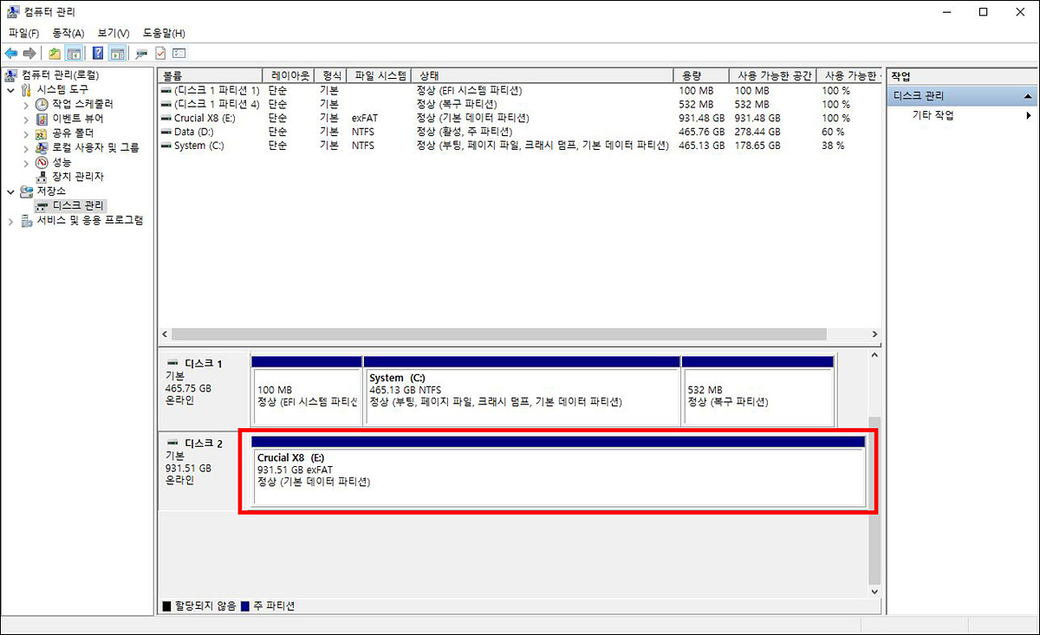
Task: Select the (디스크 1 파티션 4) volume row
Action: tap(519, 104)
